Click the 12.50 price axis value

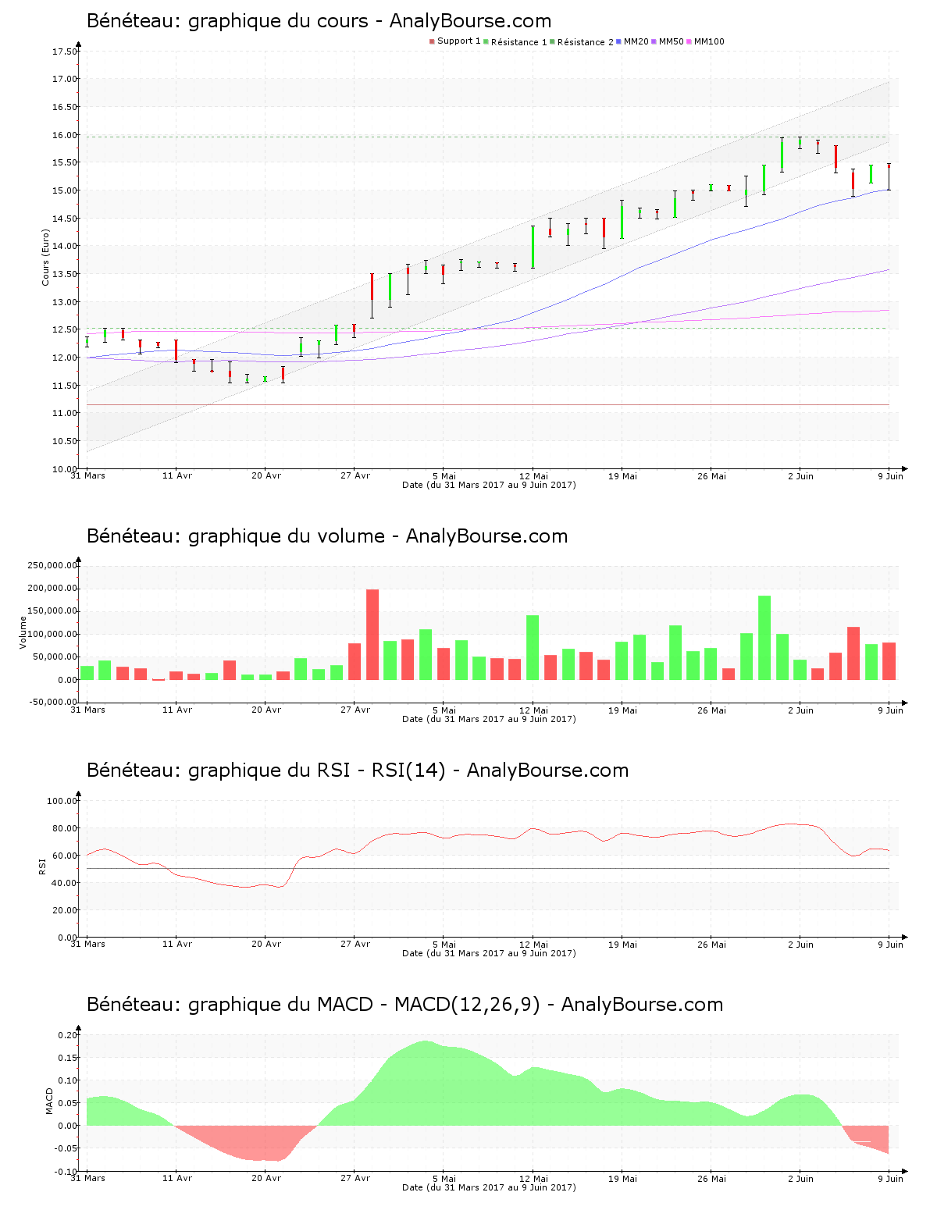[65, 329]
